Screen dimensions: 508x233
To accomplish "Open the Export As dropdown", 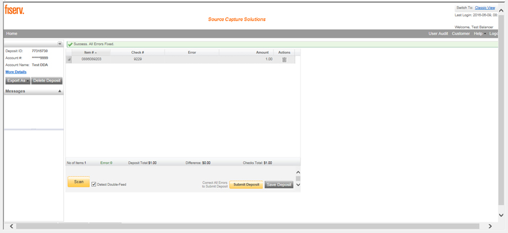I will click(18, 80).
